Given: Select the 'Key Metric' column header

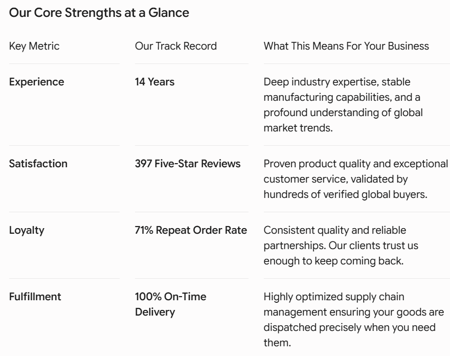Looking at the screenshot, I should (34, 46).
